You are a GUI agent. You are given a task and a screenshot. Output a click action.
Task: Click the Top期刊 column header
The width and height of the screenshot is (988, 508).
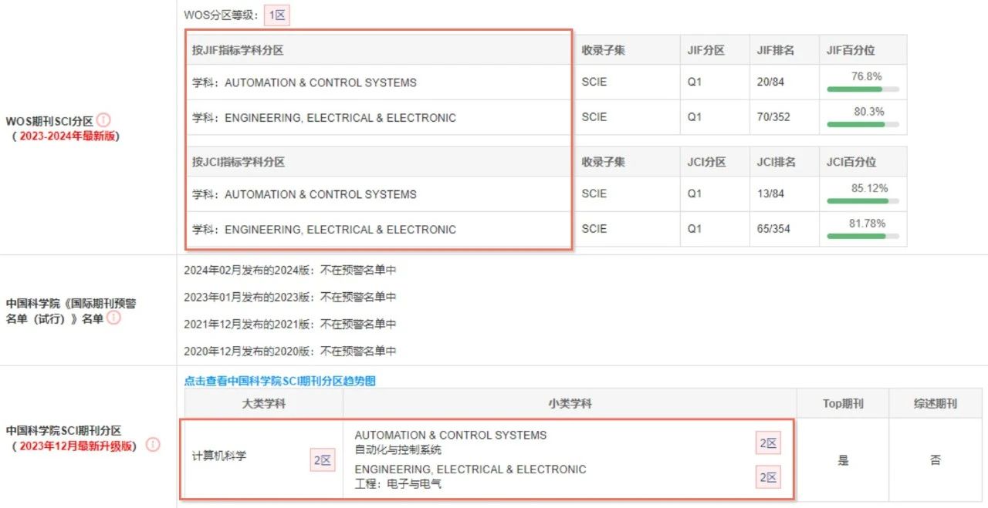click(x=843, y=403)
